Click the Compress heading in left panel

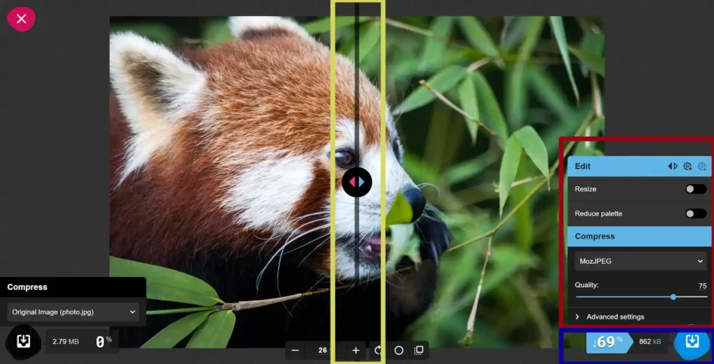pyautogui.click(x=27, y=287)
